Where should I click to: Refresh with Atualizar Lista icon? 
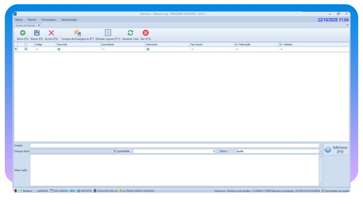point(130,33)
